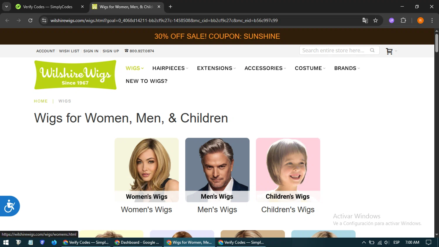Screen dimensions: 439x247
Task: Open the WISH LIST link
Action: click(x=69, y=51)
